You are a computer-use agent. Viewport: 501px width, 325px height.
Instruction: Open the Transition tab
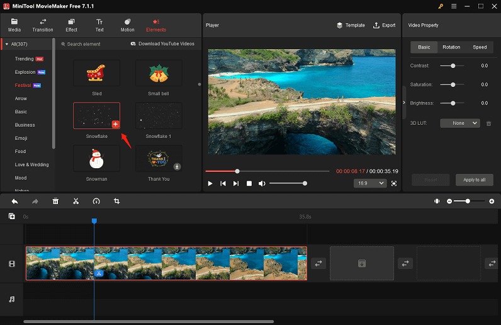[43, 25]
